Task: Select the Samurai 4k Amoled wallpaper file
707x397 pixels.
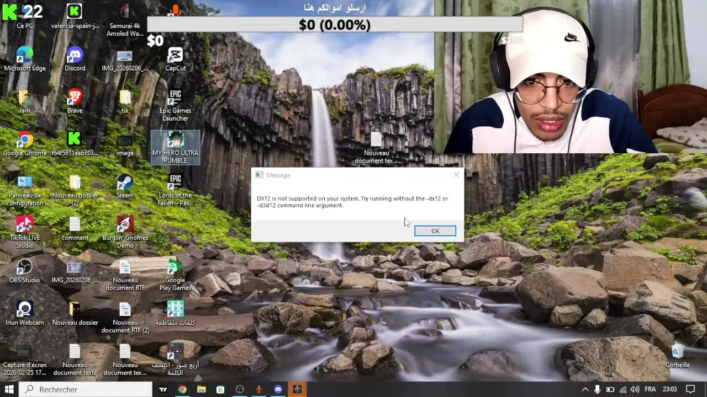Action: [125, 20]
